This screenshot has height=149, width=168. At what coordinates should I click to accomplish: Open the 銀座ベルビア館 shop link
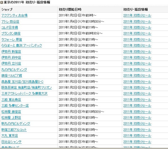pos(12,76)
